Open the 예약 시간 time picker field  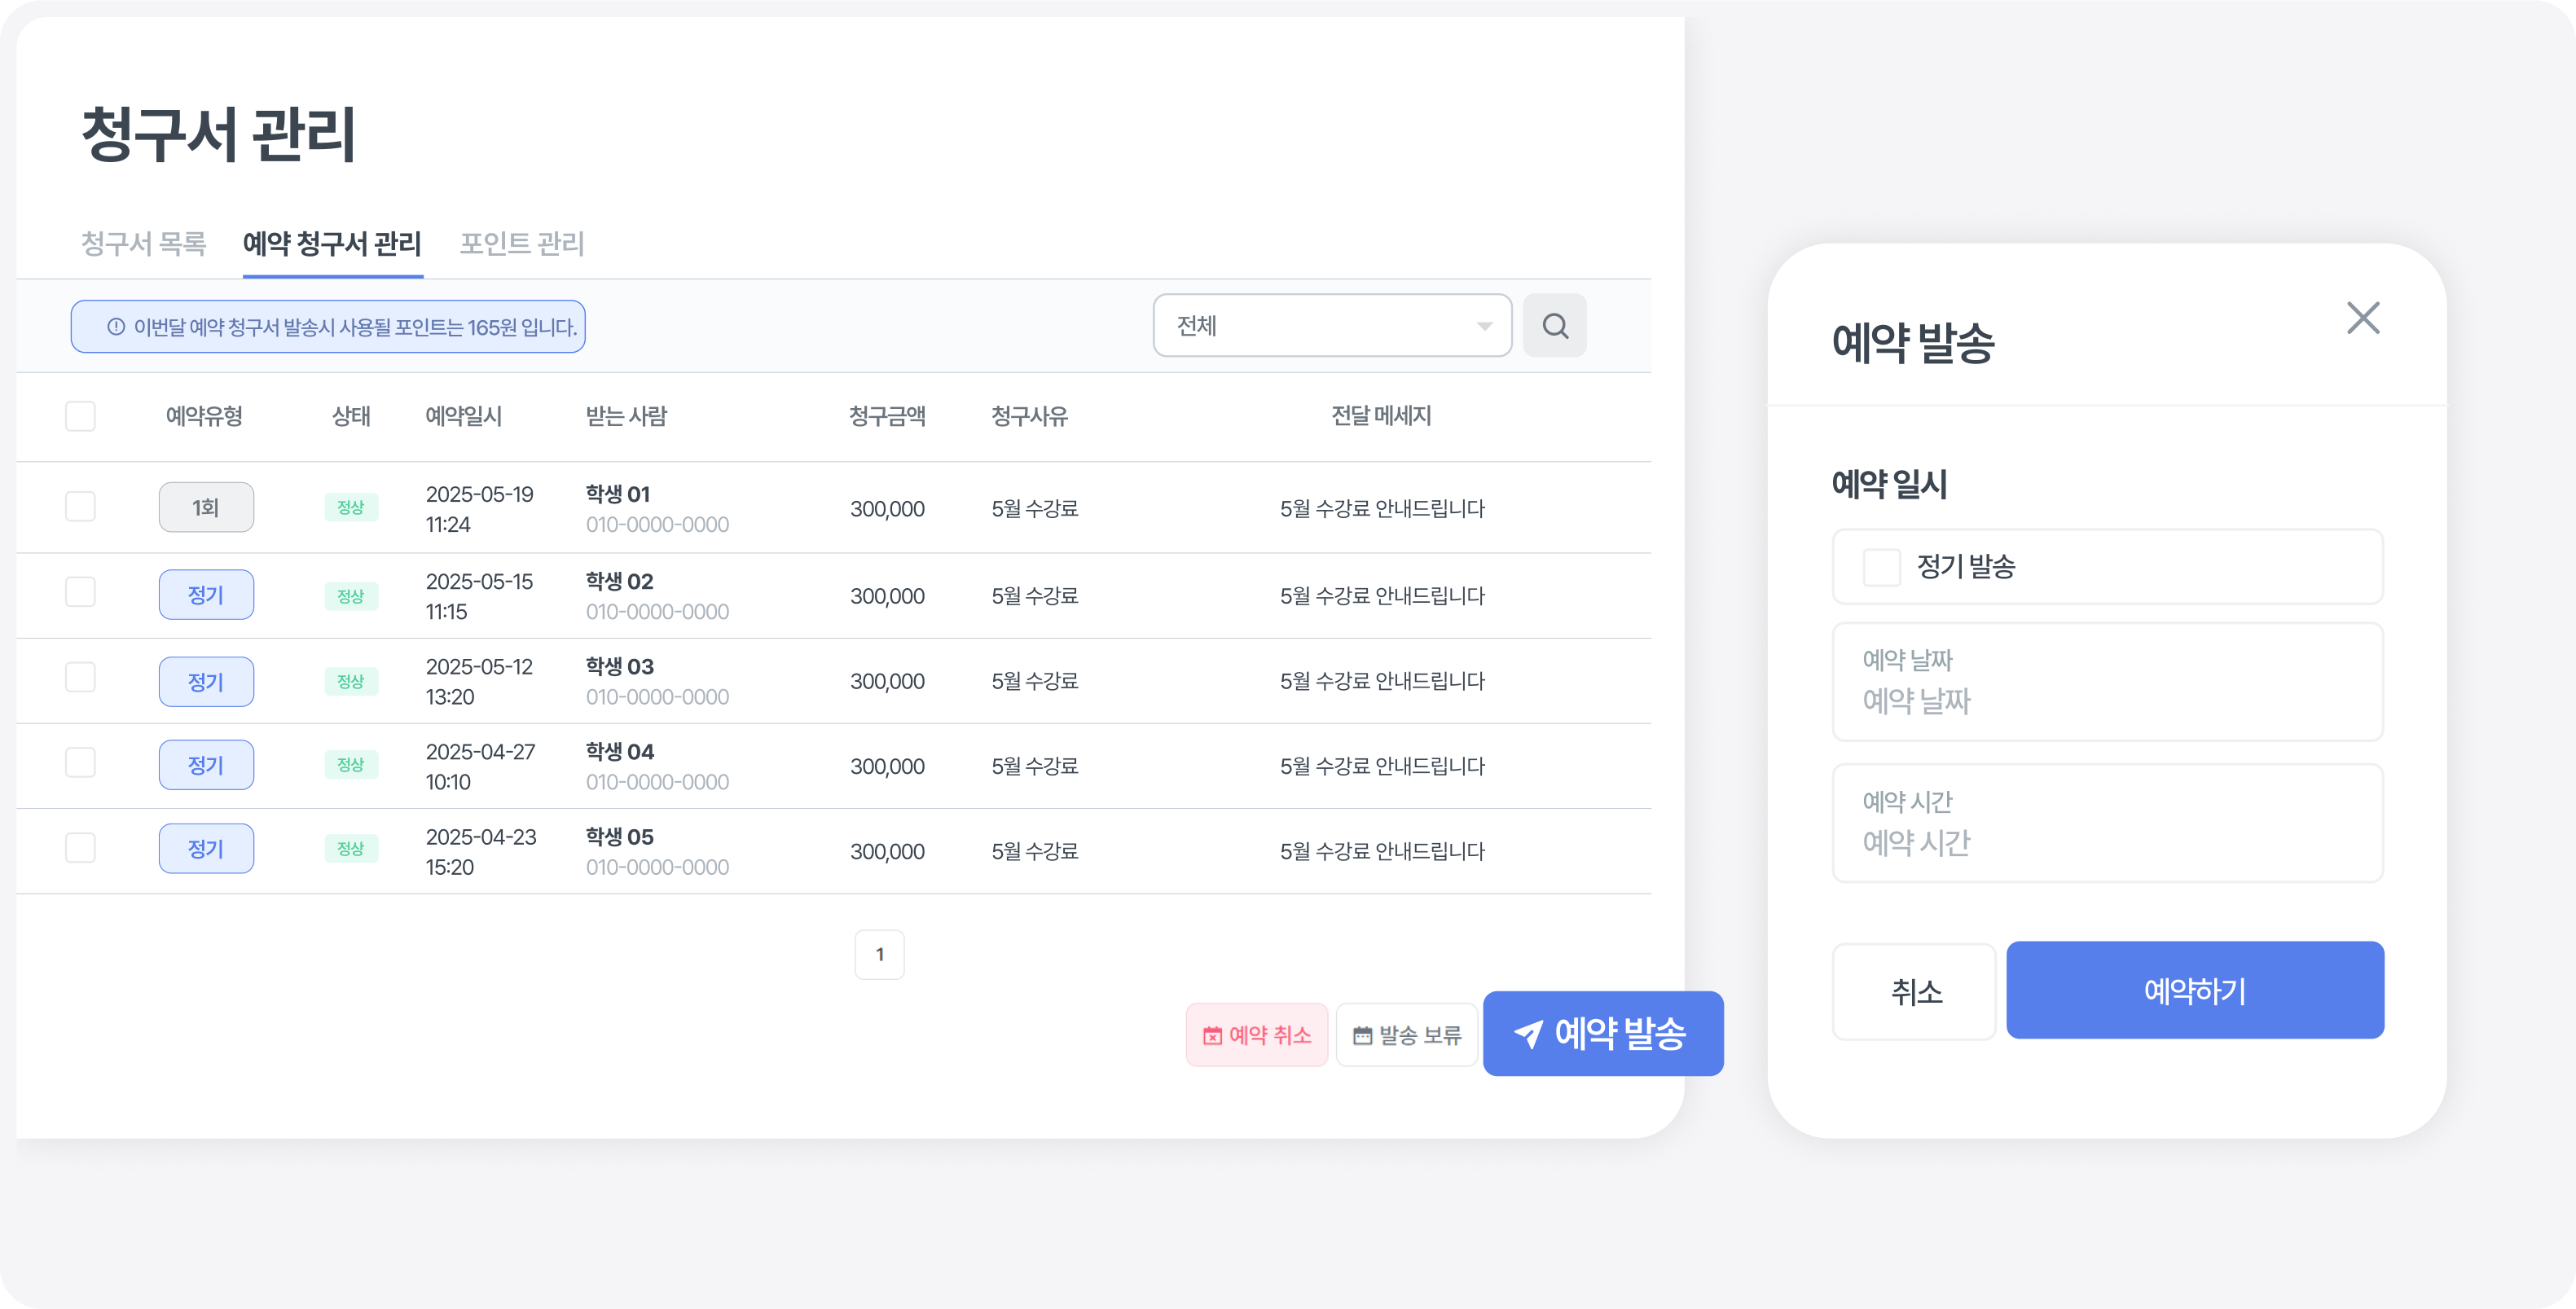pos(2107,823)
